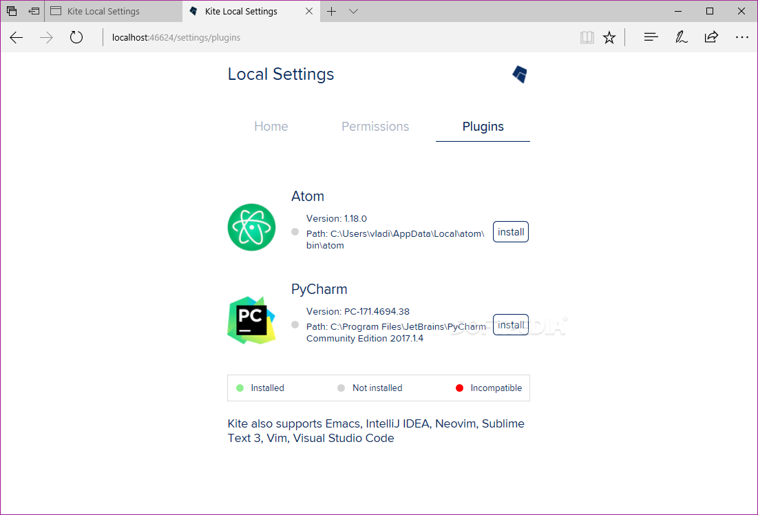
Task: Minimize the browser window
Action: (677, 10)
